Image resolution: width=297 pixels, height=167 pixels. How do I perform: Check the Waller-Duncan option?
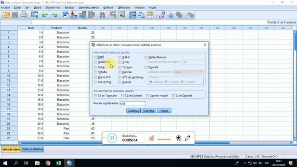[x=146, y=57]
